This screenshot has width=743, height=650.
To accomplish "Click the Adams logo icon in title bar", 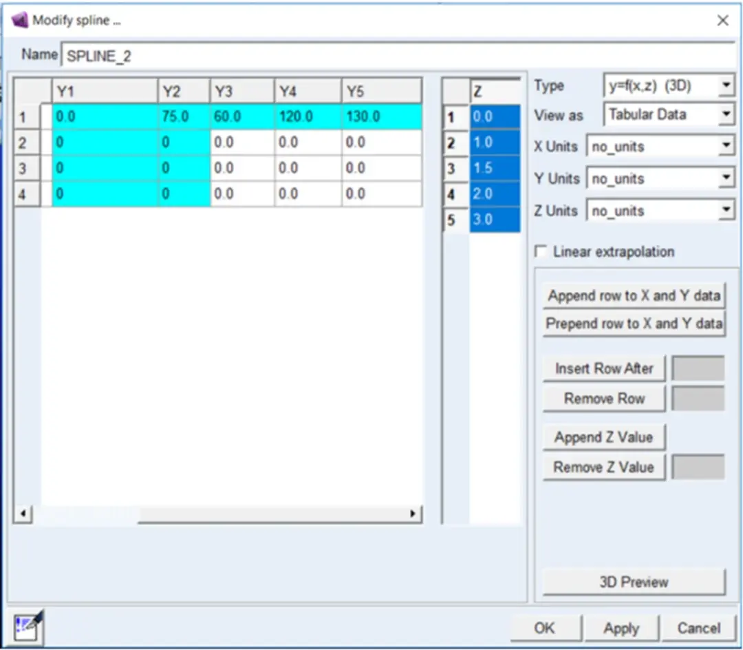I will tap(19, 21).
